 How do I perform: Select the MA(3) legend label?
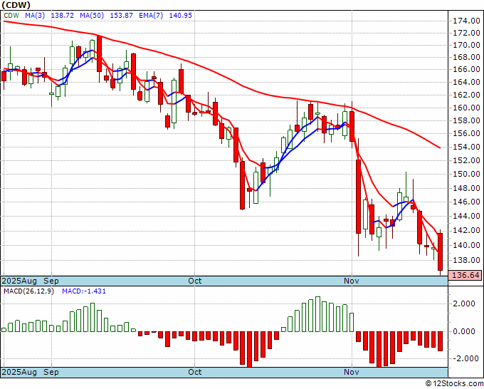pos(35,16)
